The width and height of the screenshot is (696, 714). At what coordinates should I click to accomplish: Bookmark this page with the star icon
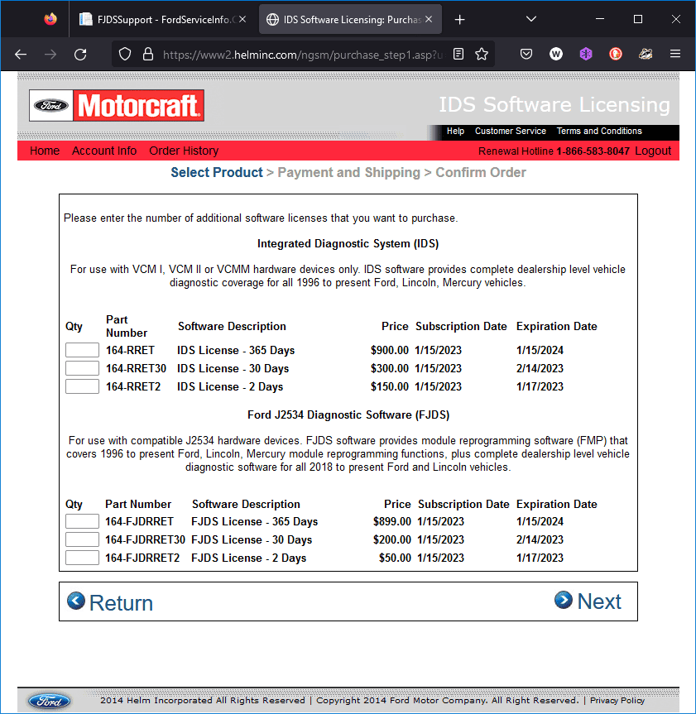[x=482, y=54]
